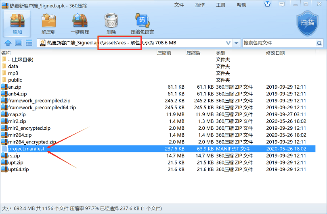Select the rs.zip file
The width and height of the screenshot is (327, 214).
click(x=14, y=156)
